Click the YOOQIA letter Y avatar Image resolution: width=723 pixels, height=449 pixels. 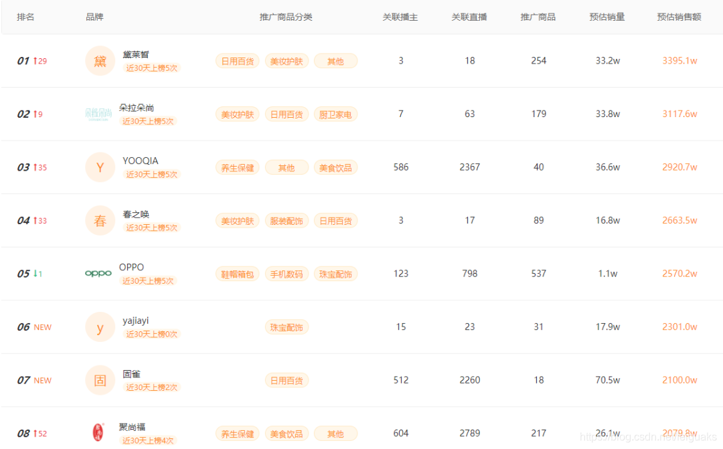coord(100,167)
